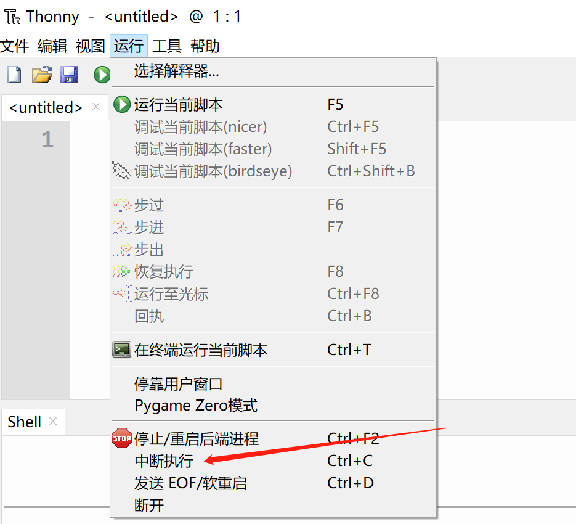Open the 帮助 menu
This screenshot has width=576, height=524.
point(205,46)
